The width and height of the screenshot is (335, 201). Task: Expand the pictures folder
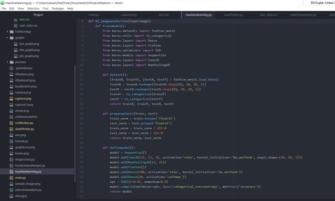(7, 62)
